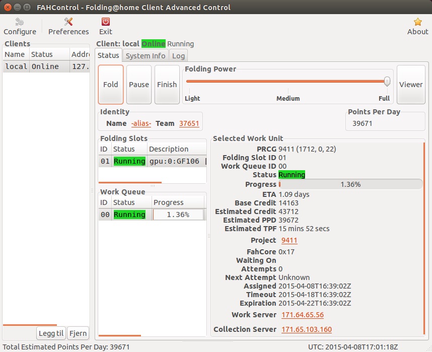
Task: Open Collection Server 171.65.103.160 link
Action: (306, 329)
